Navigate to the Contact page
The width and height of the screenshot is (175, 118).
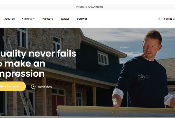coord(82,19)
